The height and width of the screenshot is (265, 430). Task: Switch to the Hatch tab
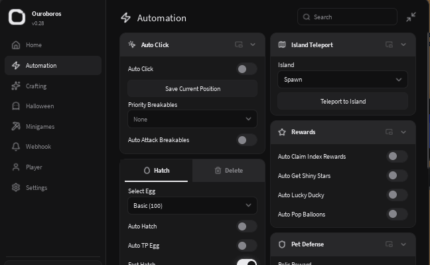click(157, 171)
